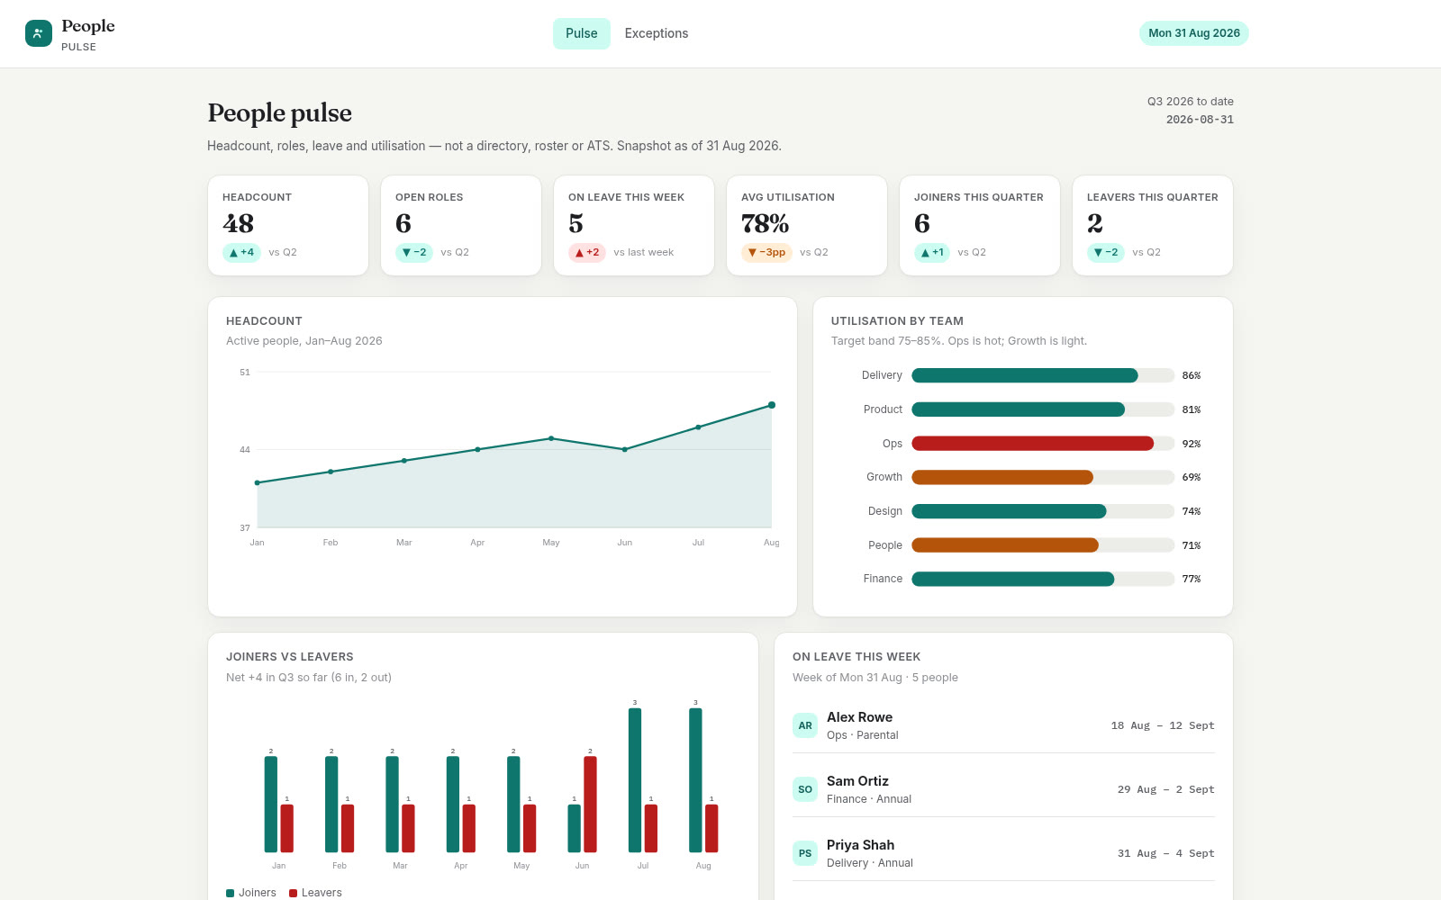
Task: Click the −3pp utilisation badge
Action: click(766, 253)
